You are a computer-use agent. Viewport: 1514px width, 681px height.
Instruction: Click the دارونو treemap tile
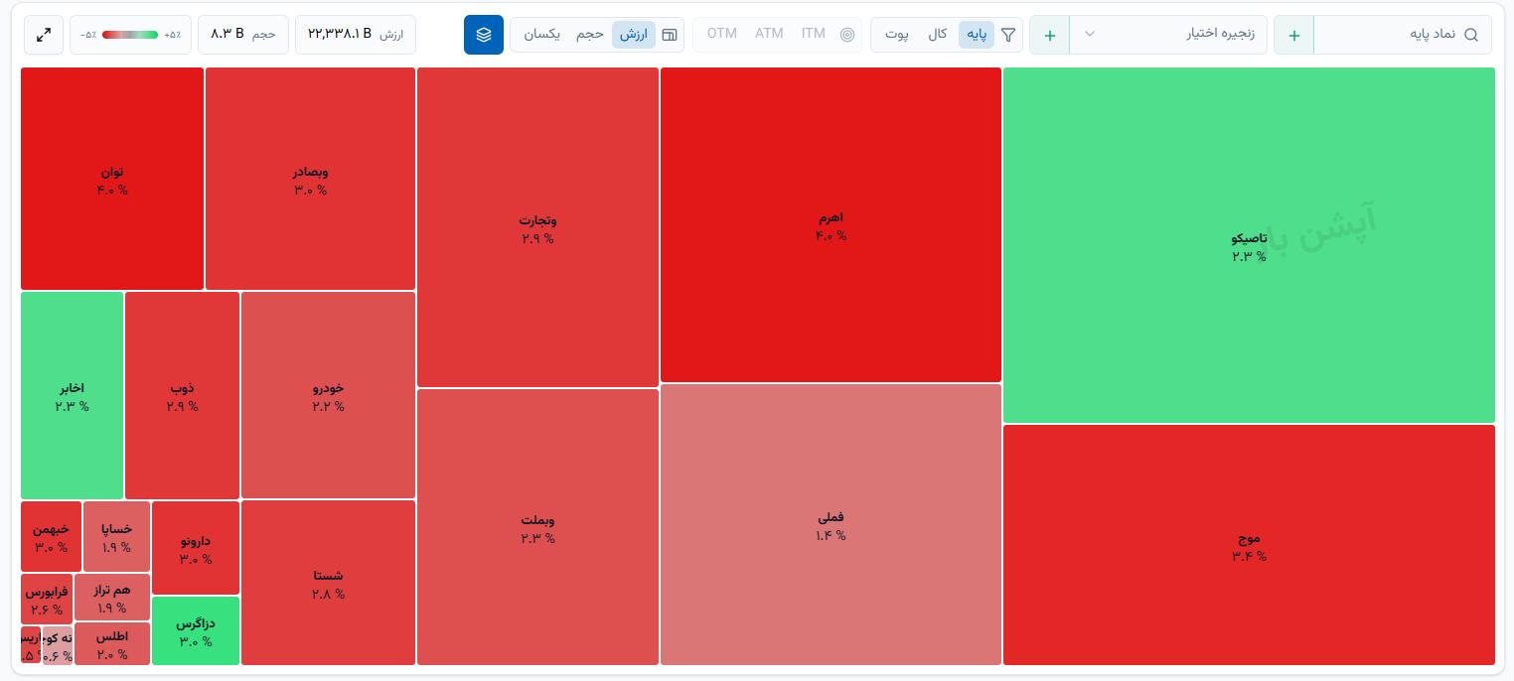point(196,548)
